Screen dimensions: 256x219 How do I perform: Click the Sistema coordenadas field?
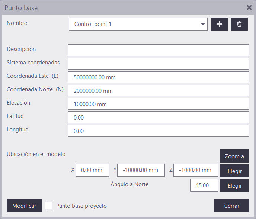(158, 64)
